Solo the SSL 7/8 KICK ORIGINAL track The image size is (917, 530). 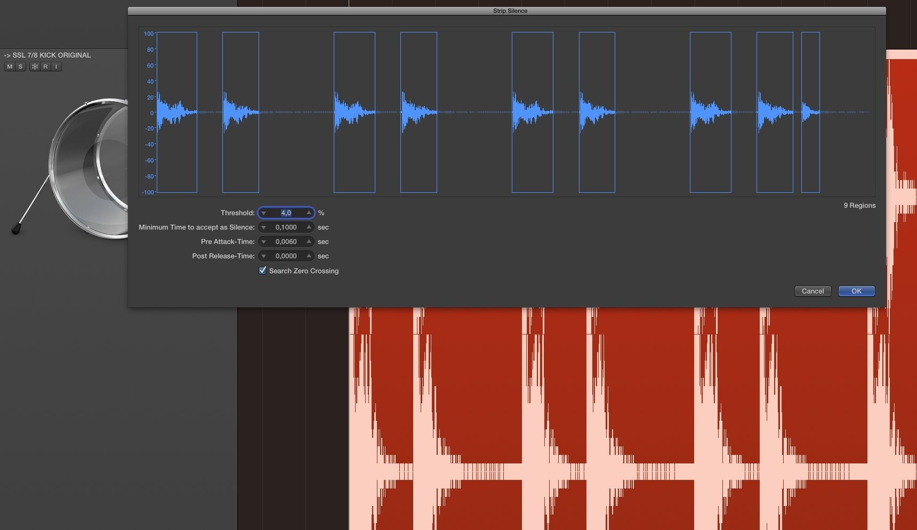click(x=20, y=67)
